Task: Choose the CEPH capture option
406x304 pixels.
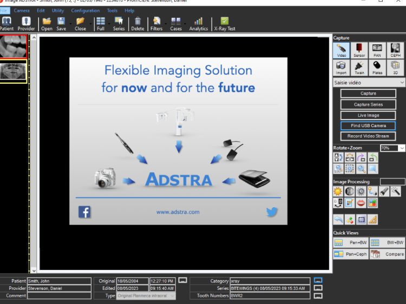Action: (396, 50)
